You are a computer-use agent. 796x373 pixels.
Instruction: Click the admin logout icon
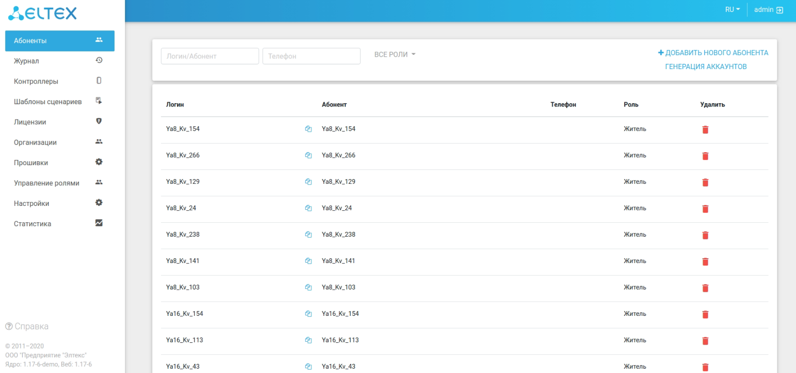pos(780,10)
